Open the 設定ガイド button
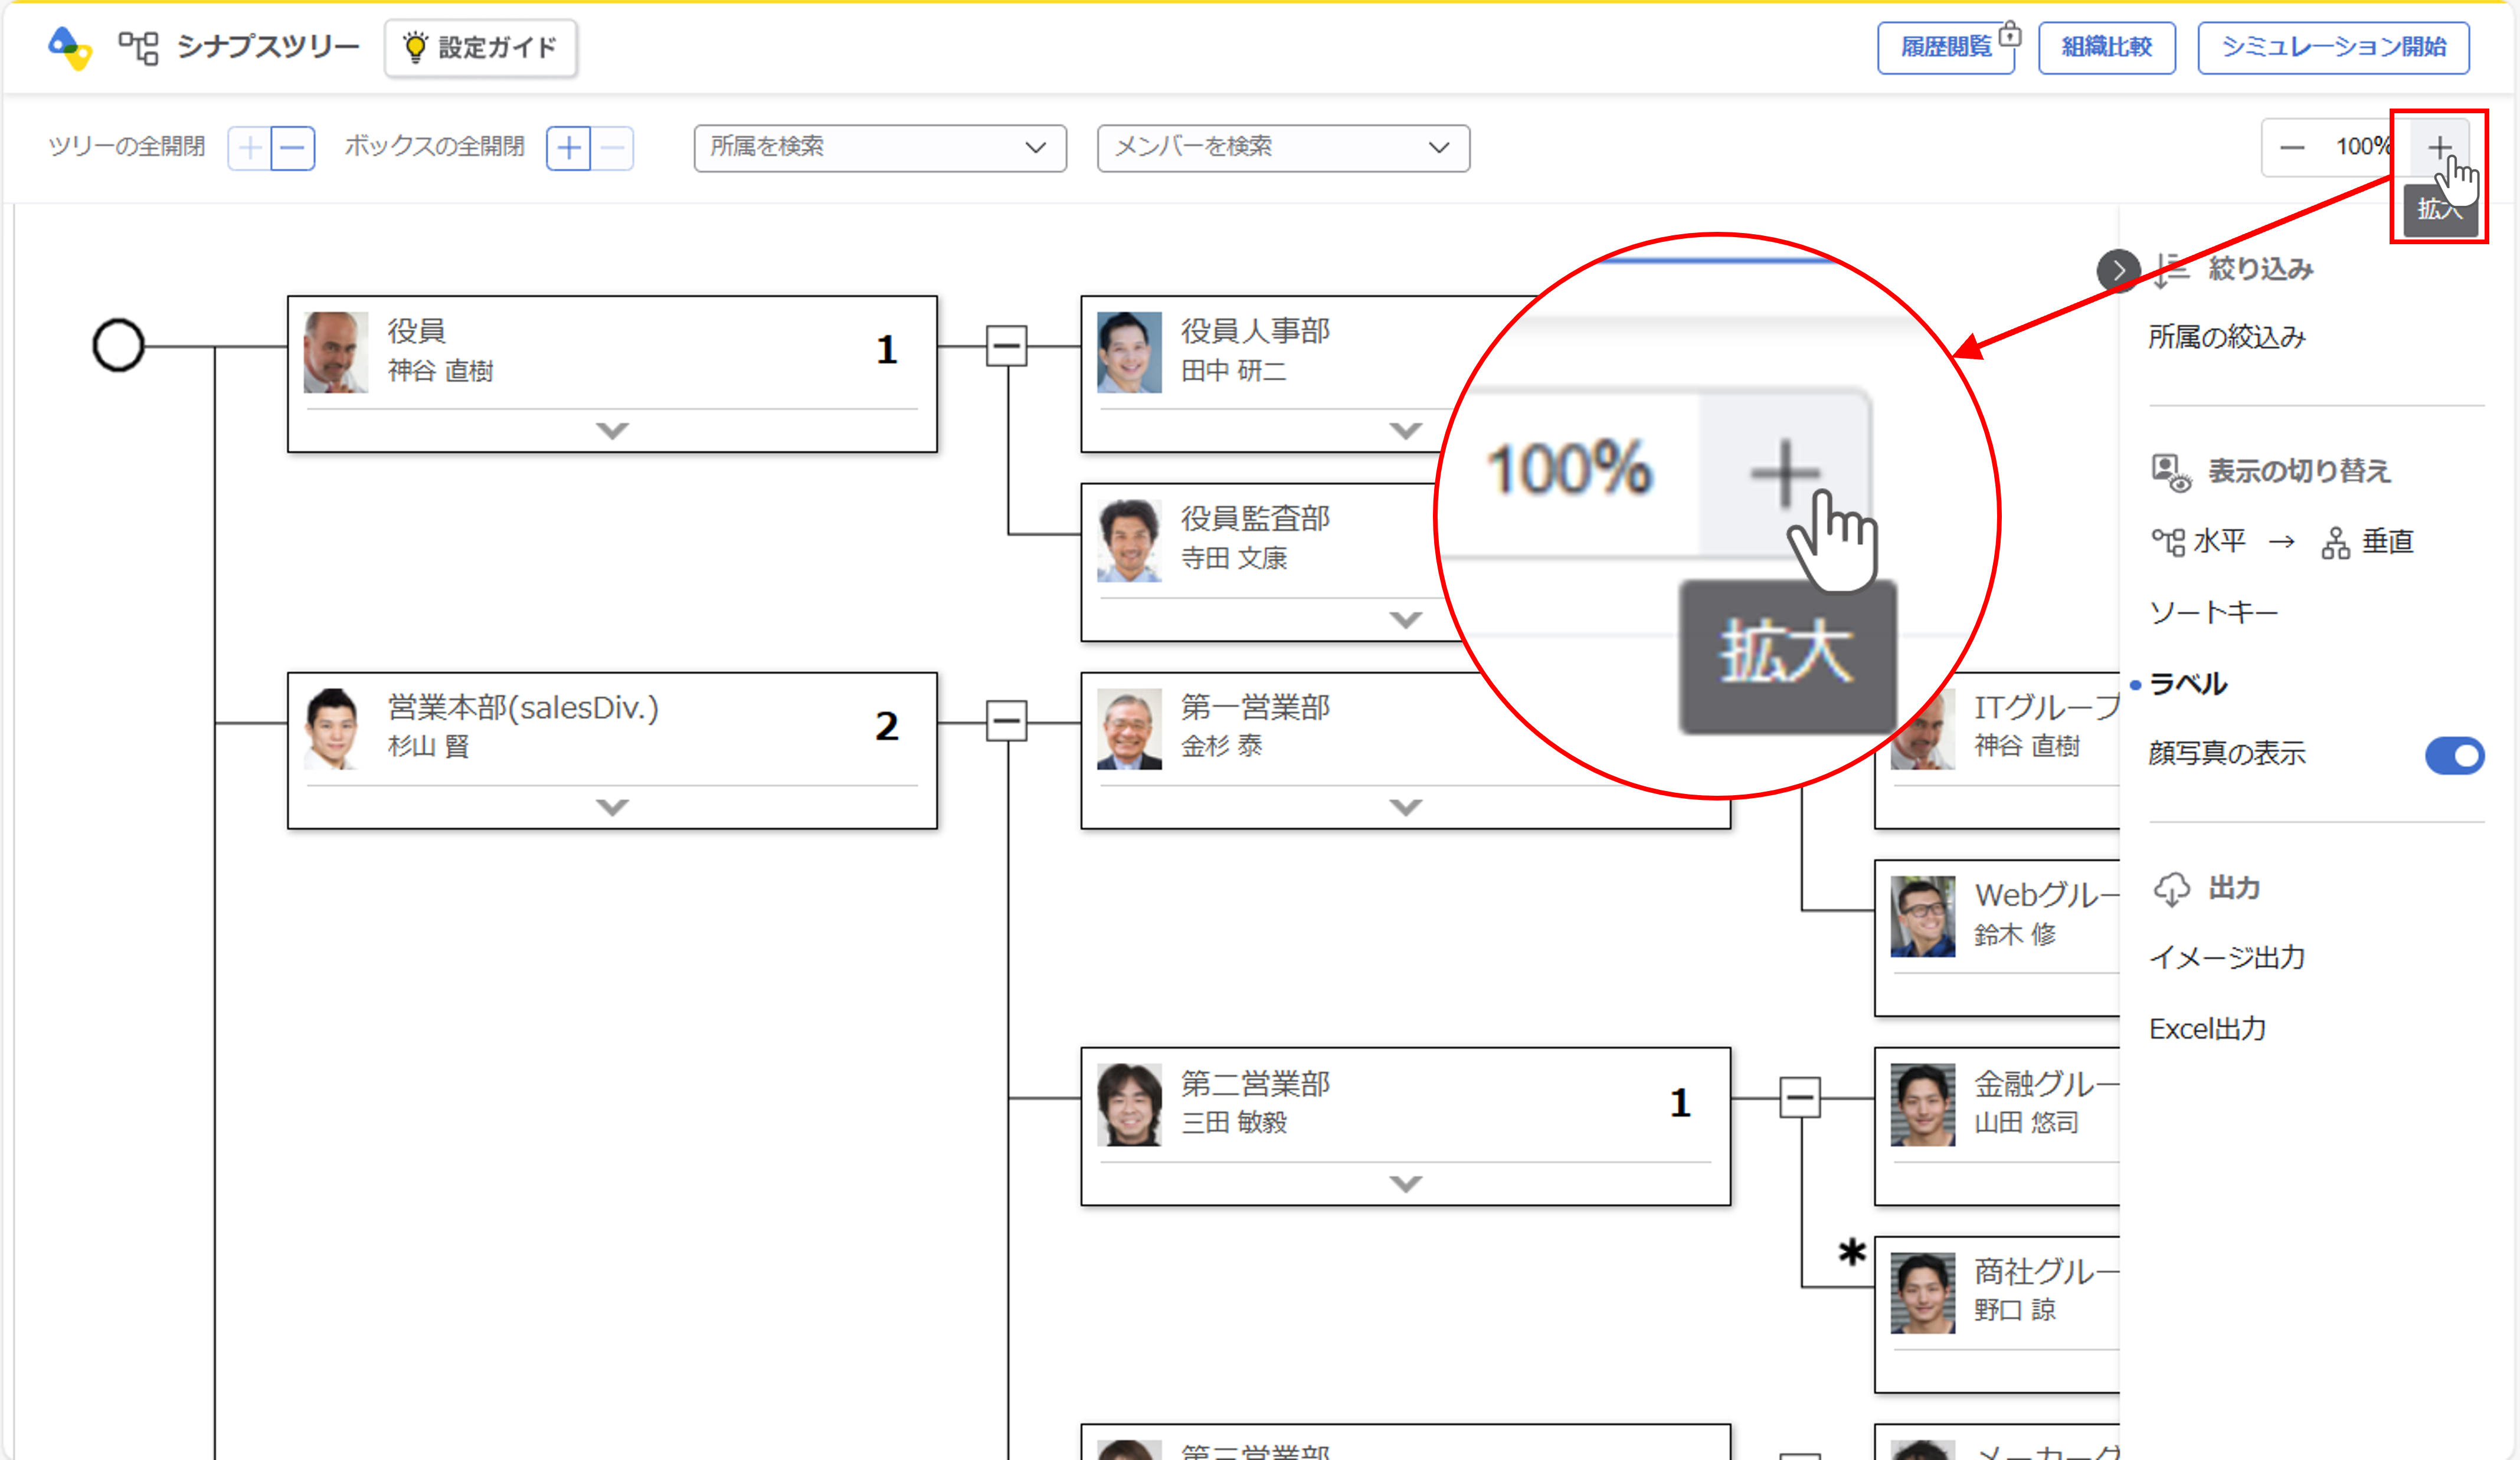2520x1460 pixels. point(481,47)
